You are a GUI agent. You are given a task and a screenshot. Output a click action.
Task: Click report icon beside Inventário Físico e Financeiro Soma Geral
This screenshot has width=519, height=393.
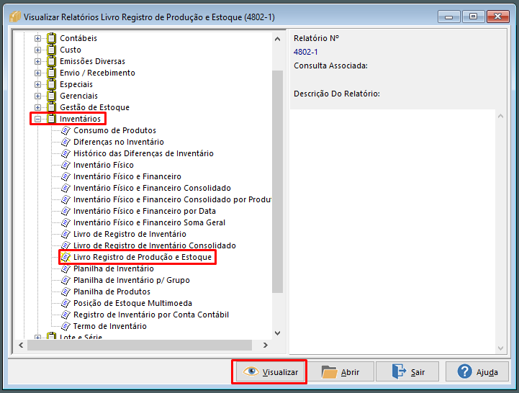click(66, 222)
